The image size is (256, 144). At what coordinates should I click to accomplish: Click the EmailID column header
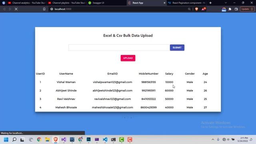(112, 74)
